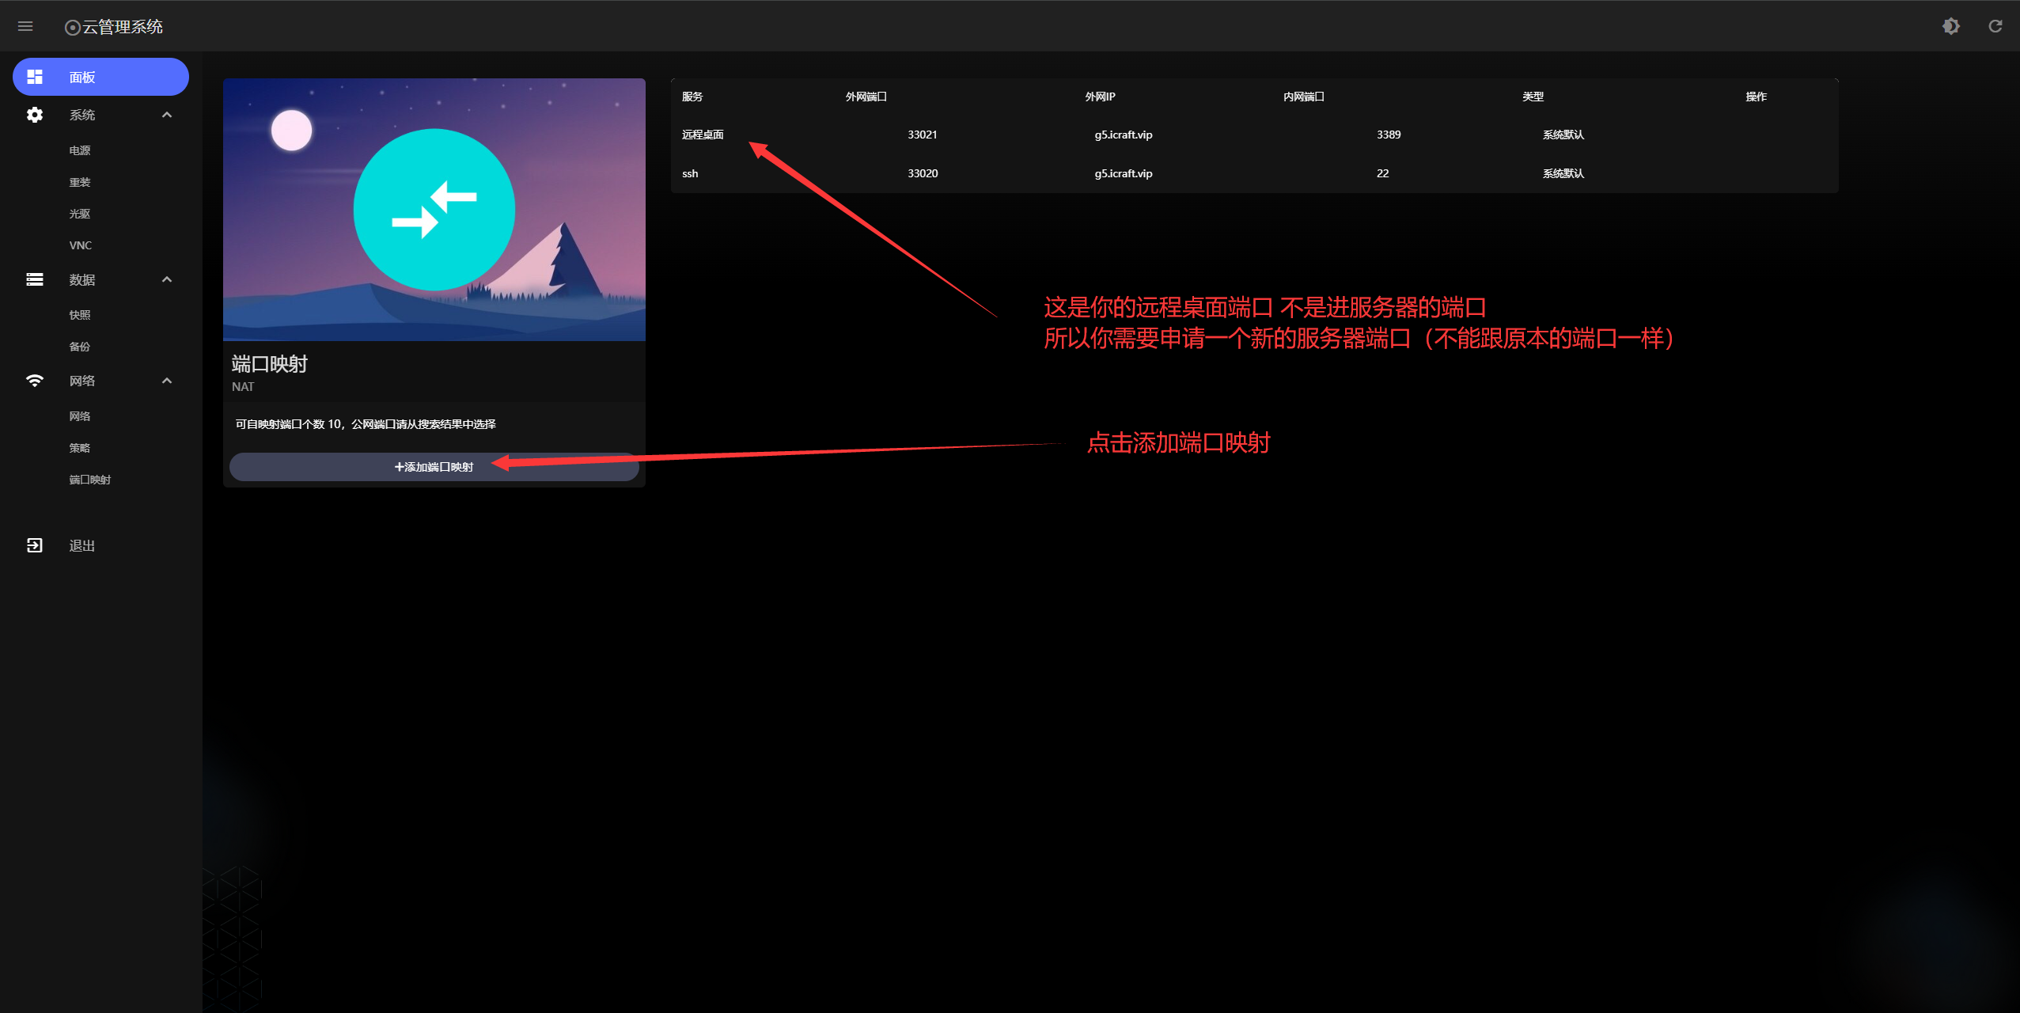
Task: Click the refresh icon top right
Action: pyautogui.click(x=1995, y=26)
